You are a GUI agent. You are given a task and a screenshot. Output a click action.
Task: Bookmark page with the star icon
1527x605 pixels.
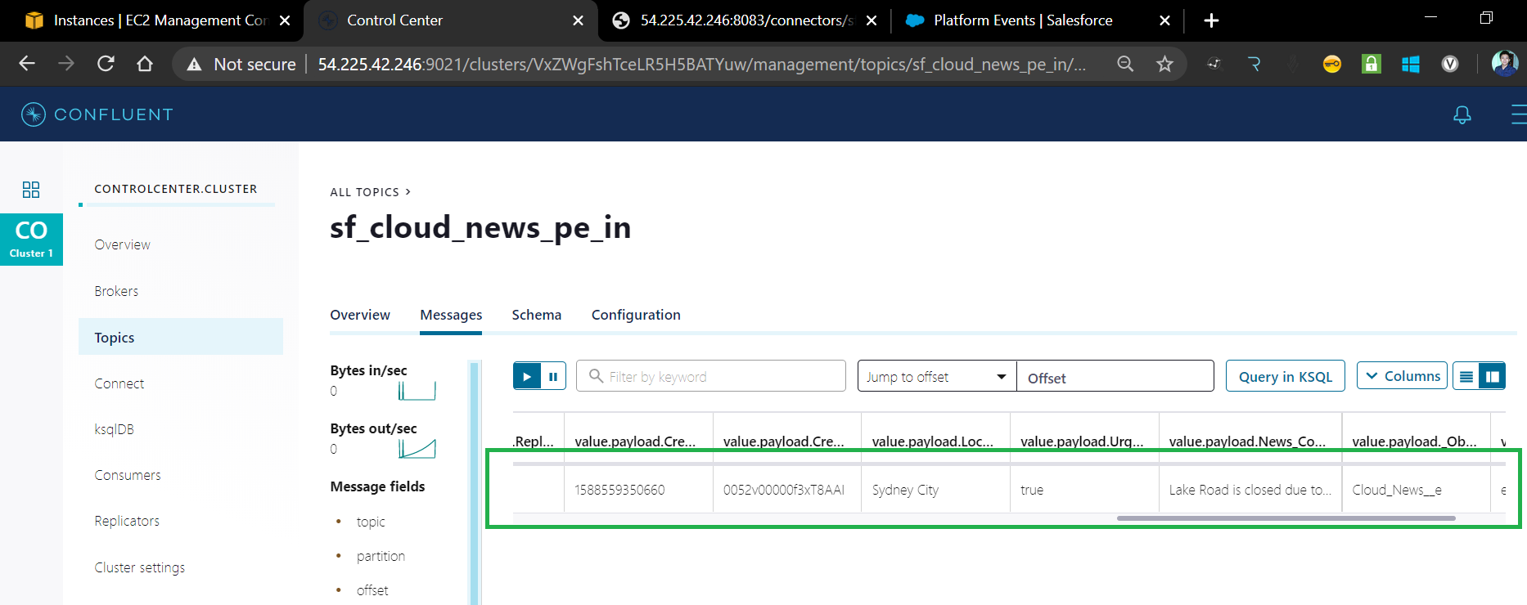tap(1164, 64)
